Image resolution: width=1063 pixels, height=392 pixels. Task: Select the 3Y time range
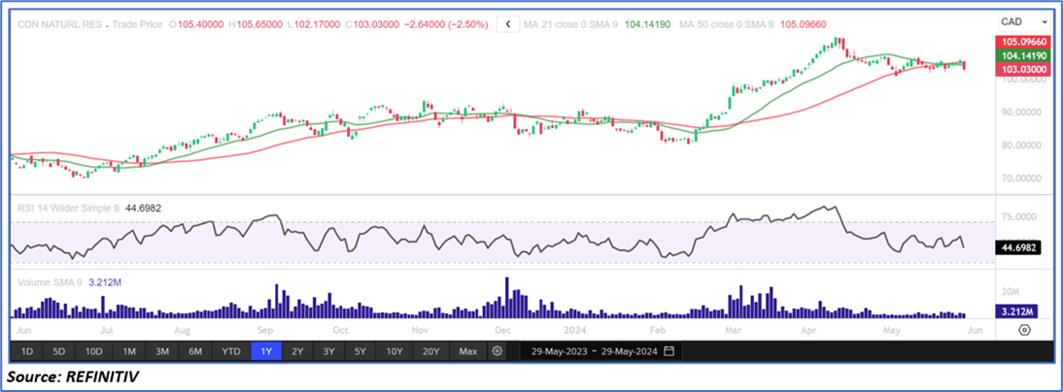[328, 351]
